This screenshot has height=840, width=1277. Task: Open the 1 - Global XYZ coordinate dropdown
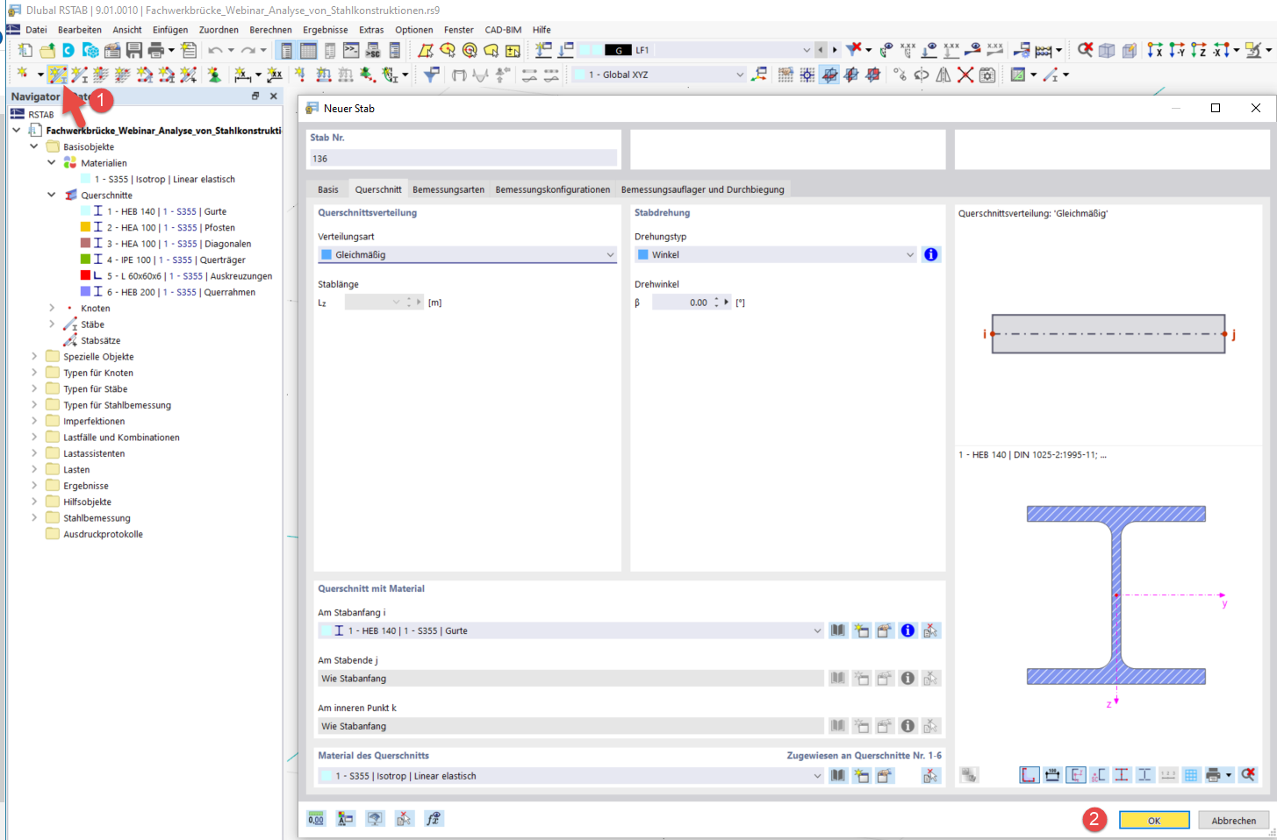658,75
